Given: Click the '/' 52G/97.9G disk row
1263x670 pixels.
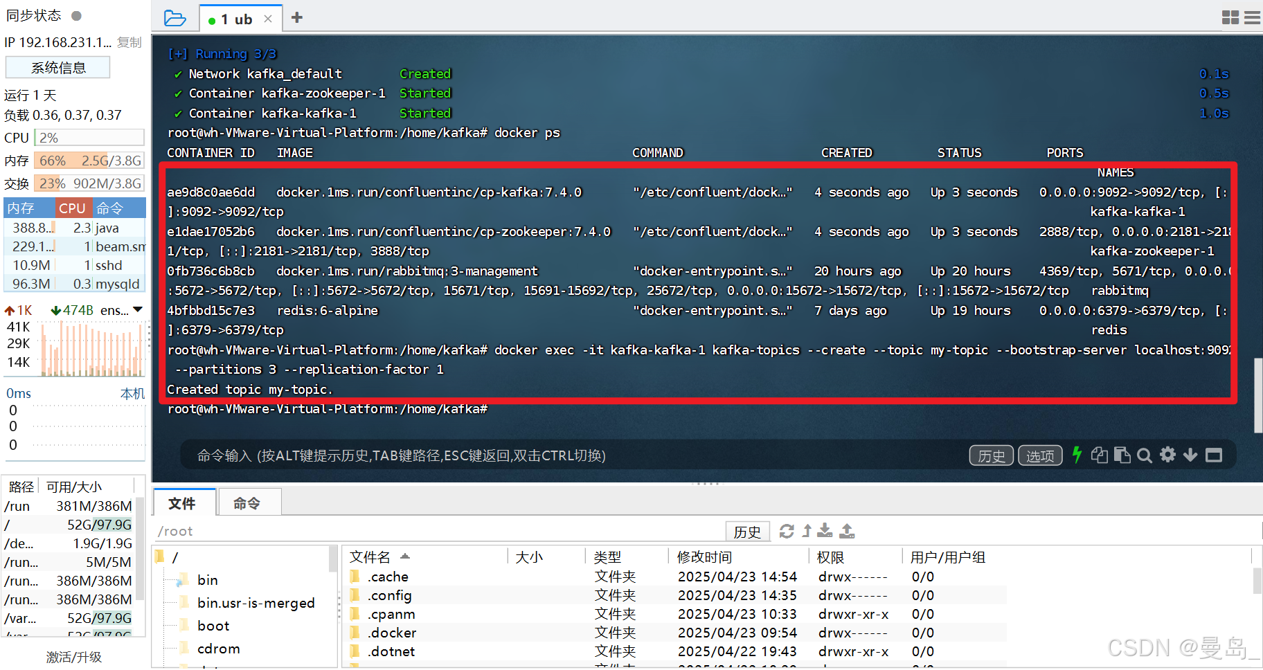Looking at the screenshot, I should point(69,525).
